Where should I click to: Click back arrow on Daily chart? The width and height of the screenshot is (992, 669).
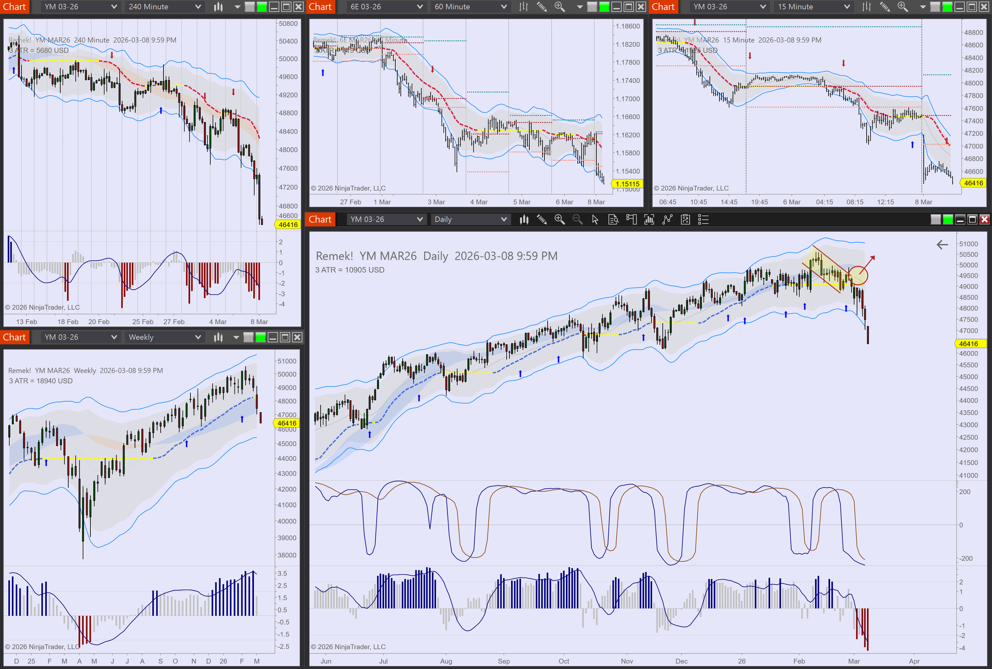[942, 244]
